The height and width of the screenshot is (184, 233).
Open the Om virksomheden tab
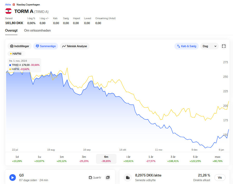click(x=37, y=30)
